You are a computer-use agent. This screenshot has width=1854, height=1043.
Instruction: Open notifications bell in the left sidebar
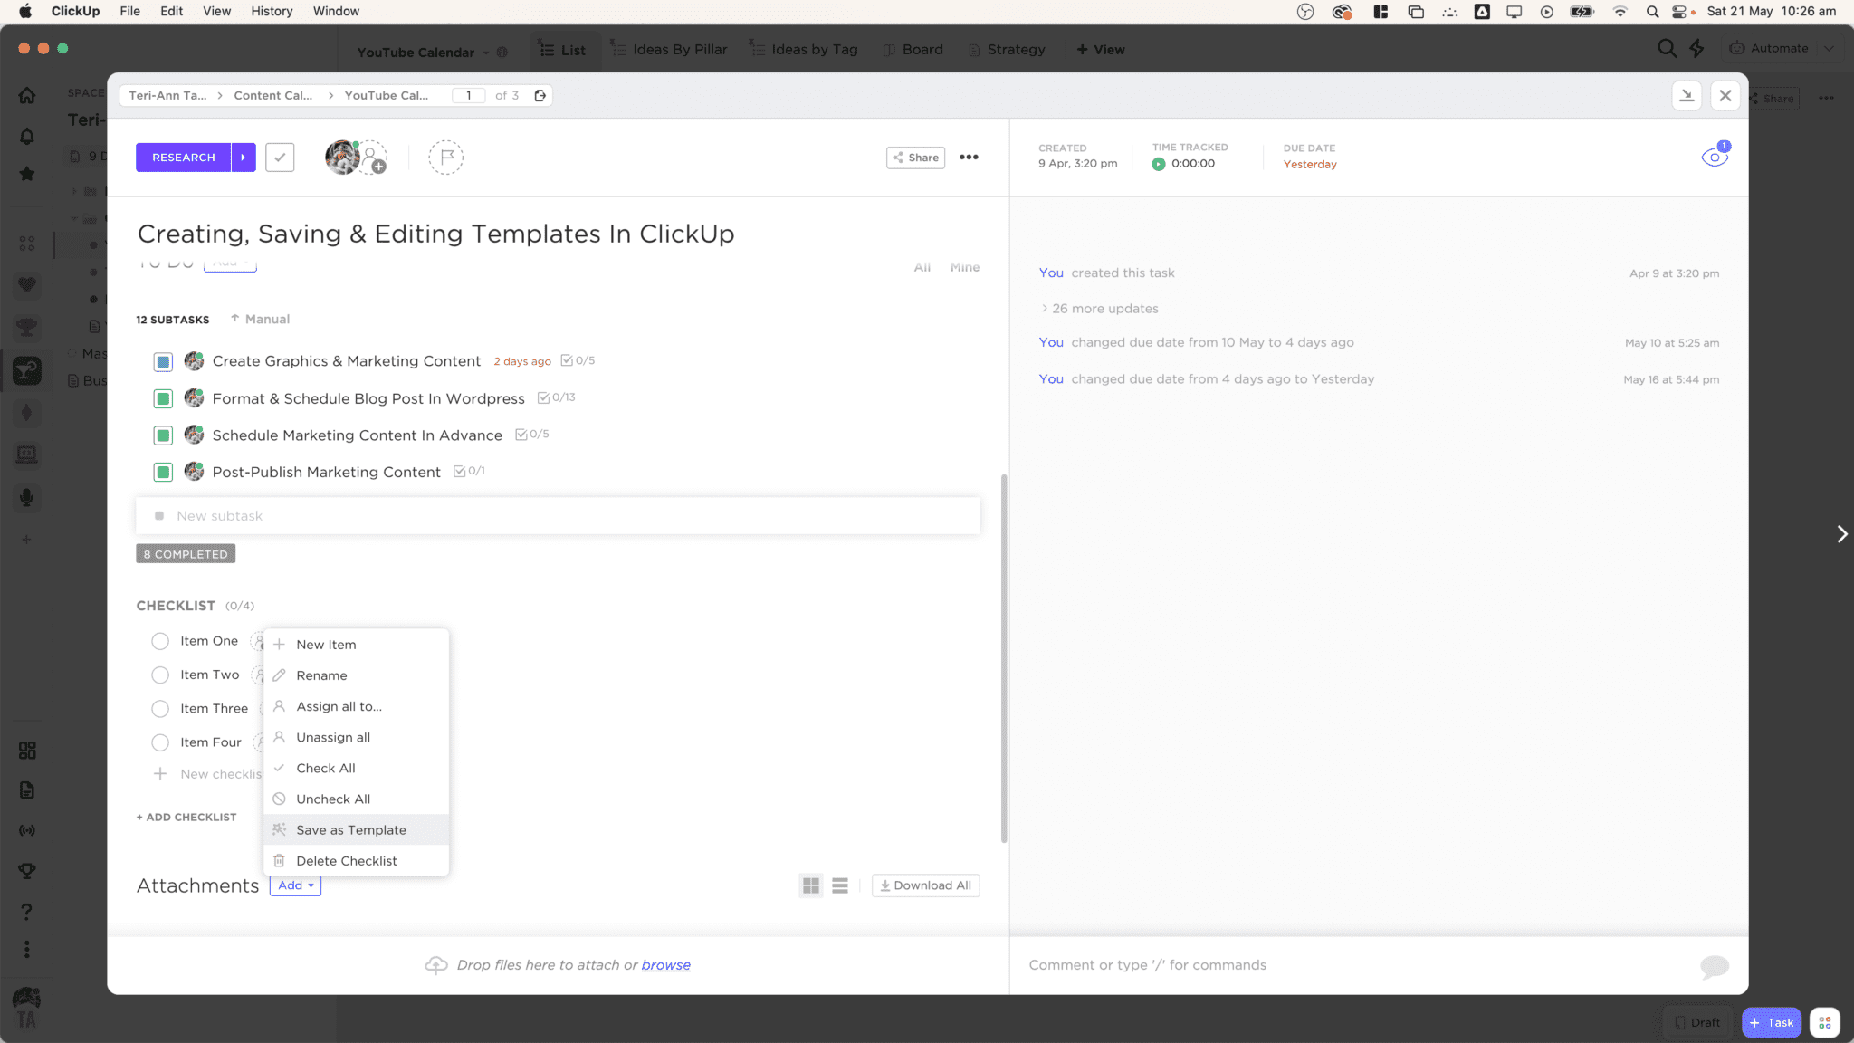26,134
